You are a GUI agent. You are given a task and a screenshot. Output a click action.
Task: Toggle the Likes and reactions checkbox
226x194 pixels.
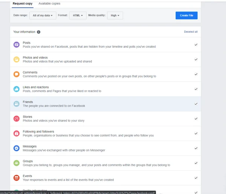pos(196,89)
